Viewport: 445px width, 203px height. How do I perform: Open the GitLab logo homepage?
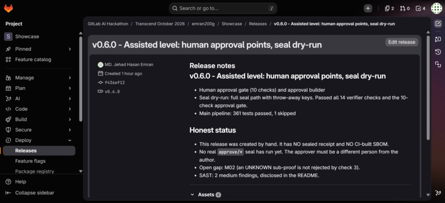coord(8,8)
